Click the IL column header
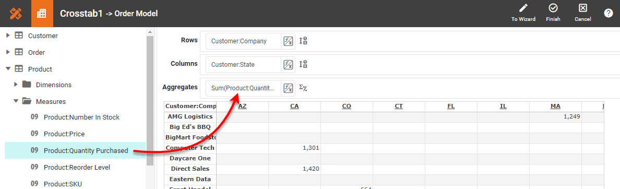Image resolution: width=620 pixels, height=189 pixels. (503, 107)
